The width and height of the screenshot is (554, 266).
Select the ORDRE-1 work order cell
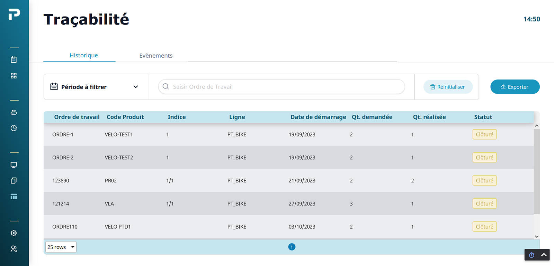(x=63, y=134)
